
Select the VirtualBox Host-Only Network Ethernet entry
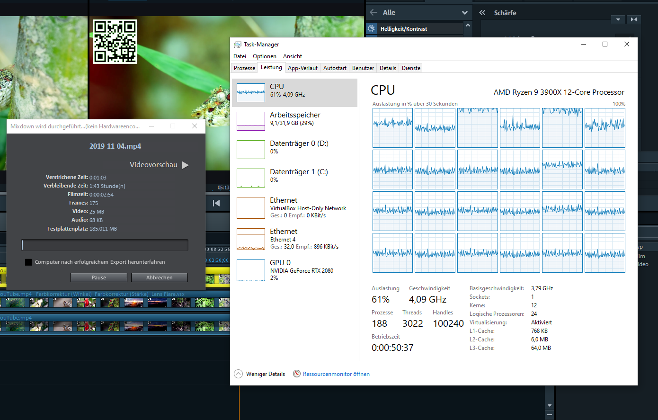click(294, 208)
